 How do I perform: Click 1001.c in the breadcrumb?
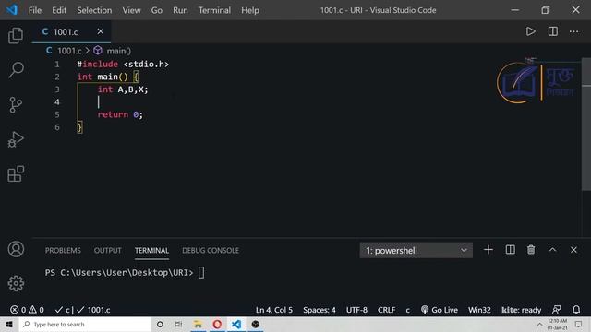[x=69, y=51]
